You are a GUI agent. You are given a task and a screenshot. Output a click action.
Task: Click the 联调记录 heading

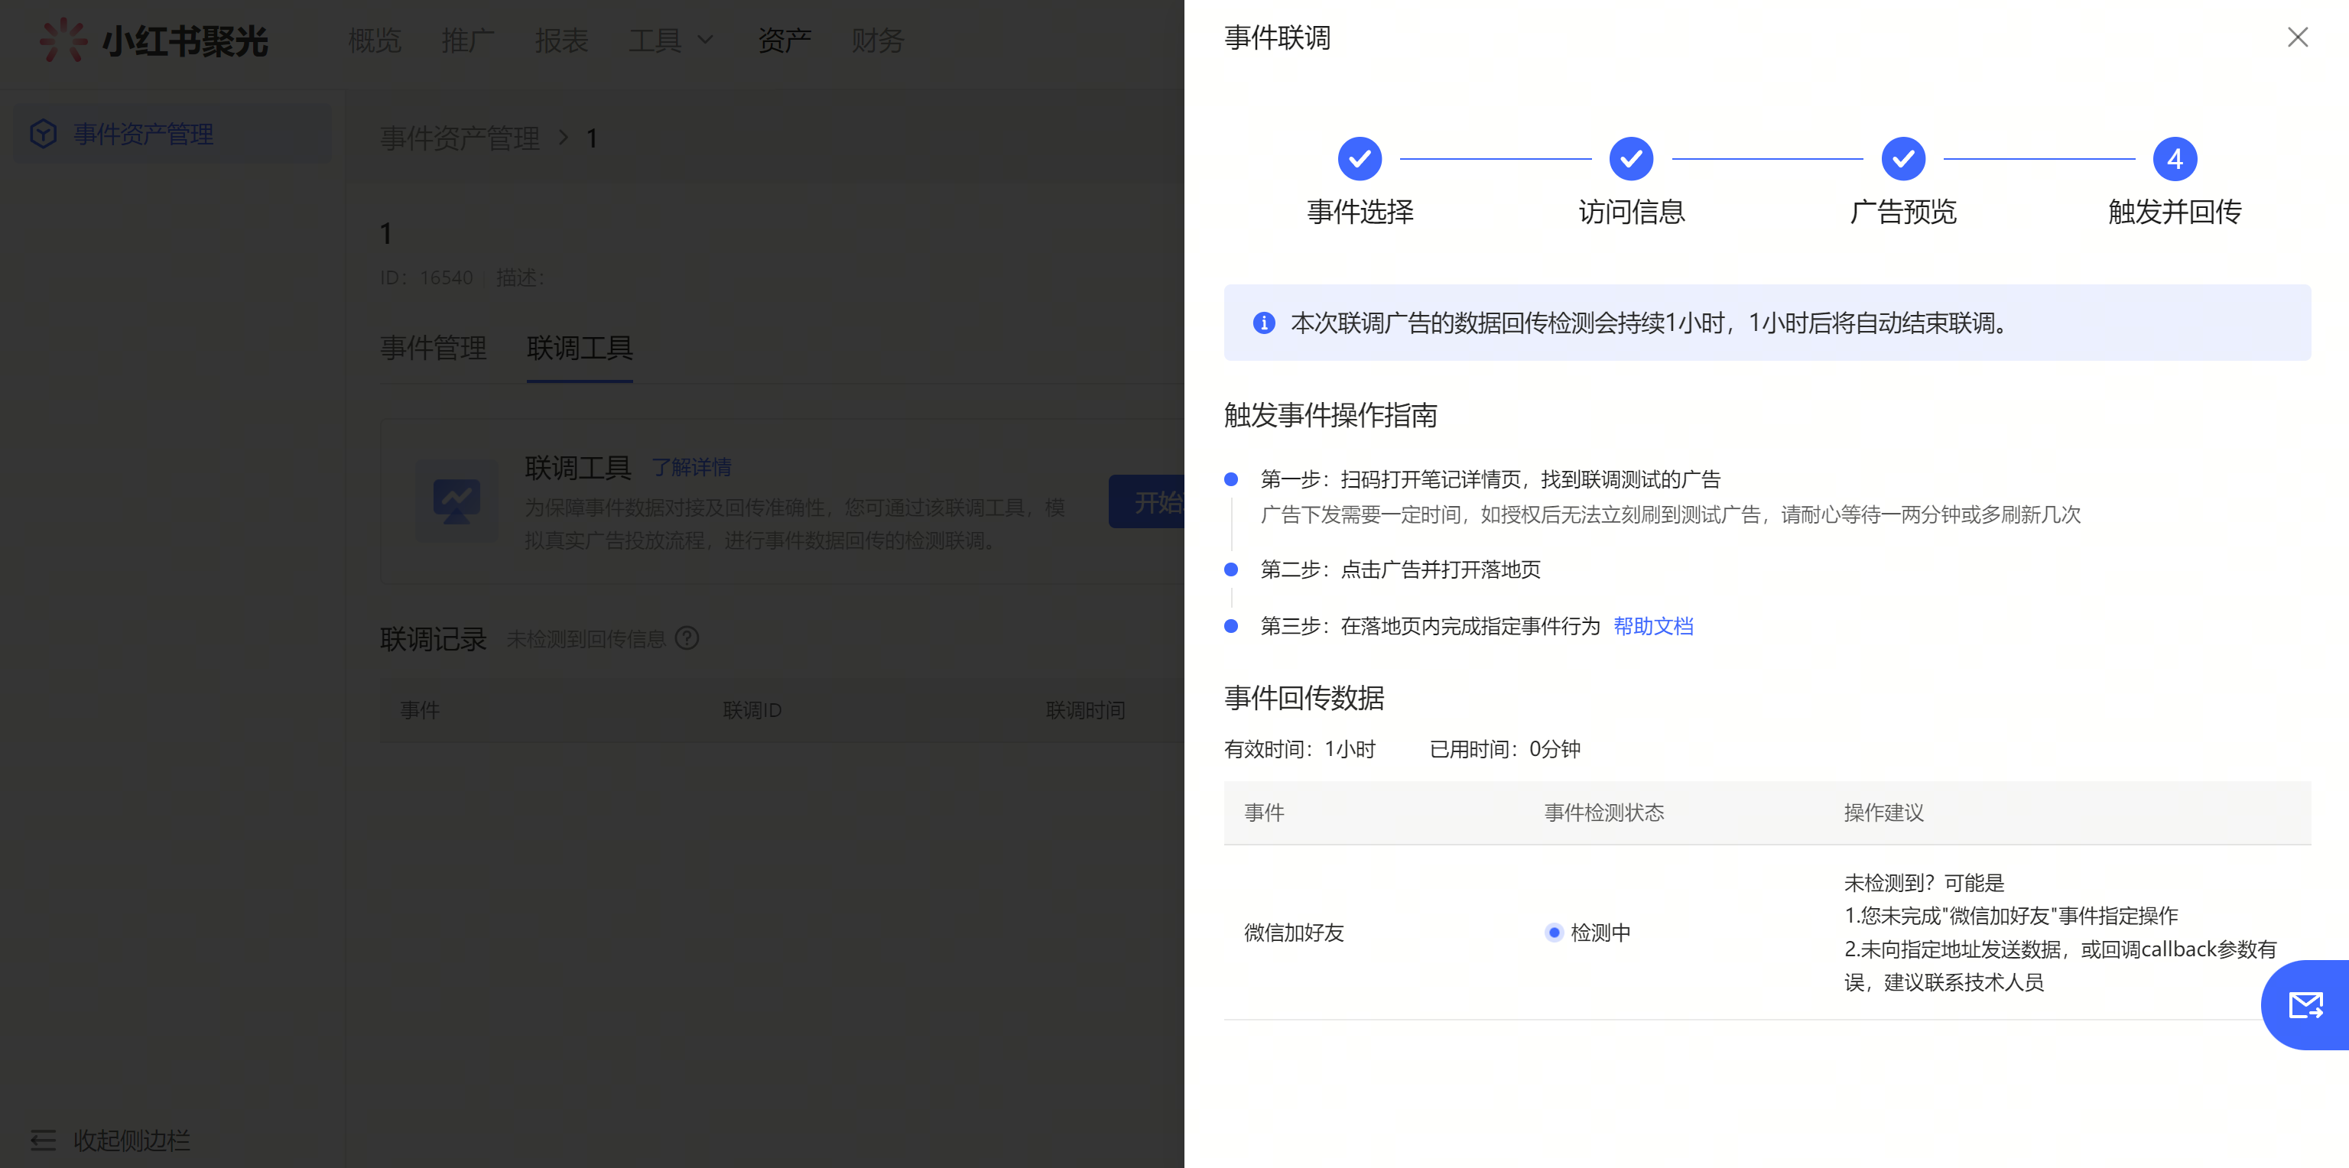click(433, 639)
